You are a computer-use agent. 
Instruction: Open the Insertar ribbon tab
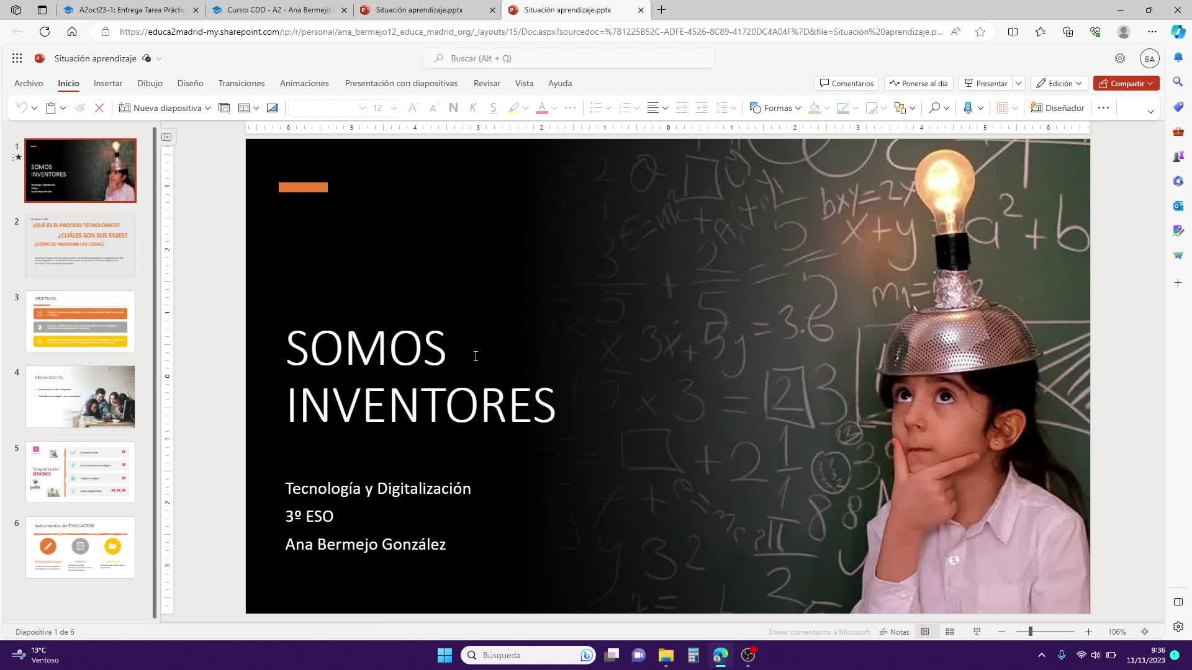click(108, 83)
